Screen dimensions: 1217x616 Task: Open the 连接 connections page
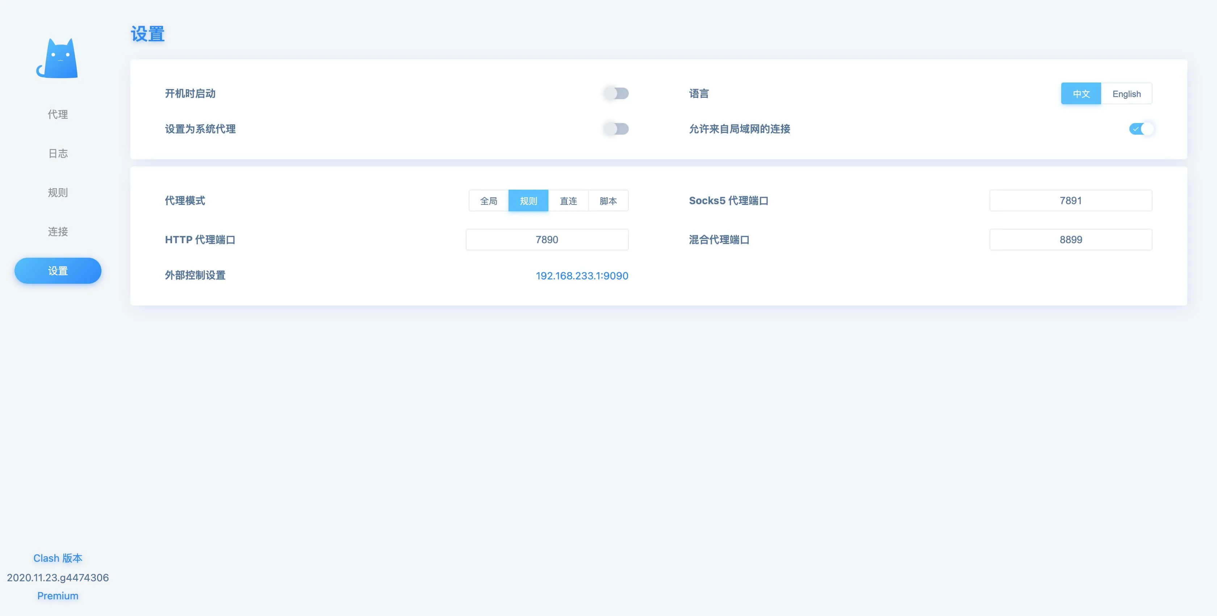tap(58, 232)
